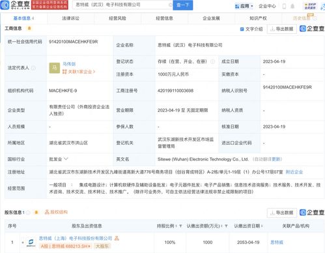Select the 2053-04-19 contribution date cell
The image size is (325, 253).
248,243
